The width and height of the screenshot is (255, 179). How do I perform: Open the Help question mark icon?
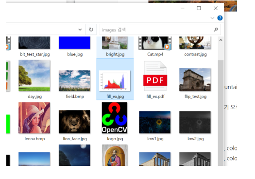tap(220, 18)
